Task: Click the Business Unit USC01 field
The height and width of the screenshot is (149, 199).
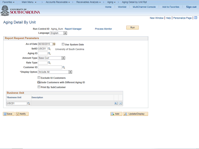Action: click(16, 103)
